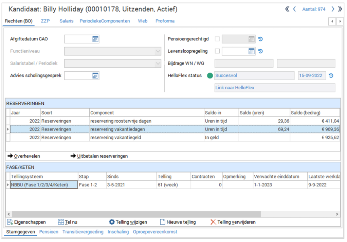Open Telling wijzigen gear option
This screenshot has height=242, width=347.
coord(112,222)
